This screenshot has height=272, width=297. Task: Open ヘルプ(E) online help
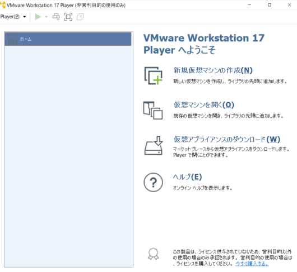[x=187, y=177]
